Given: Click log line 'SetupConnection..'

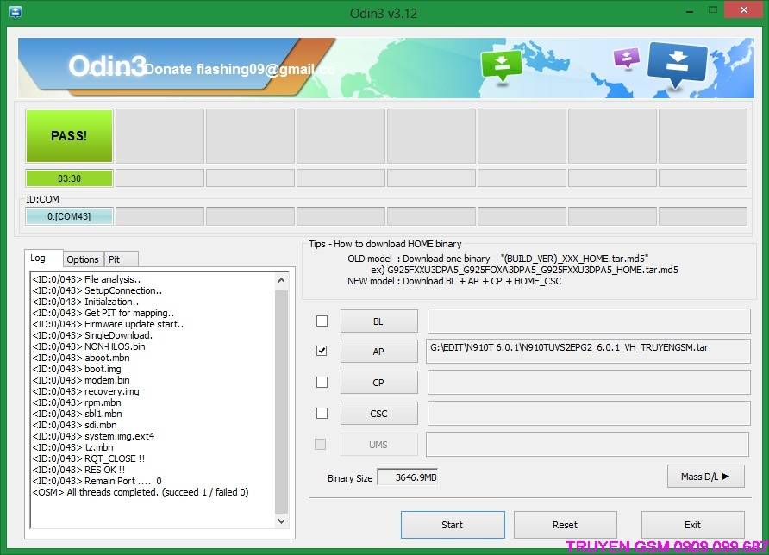Looking at the screenshot, I should pos(97,290).
